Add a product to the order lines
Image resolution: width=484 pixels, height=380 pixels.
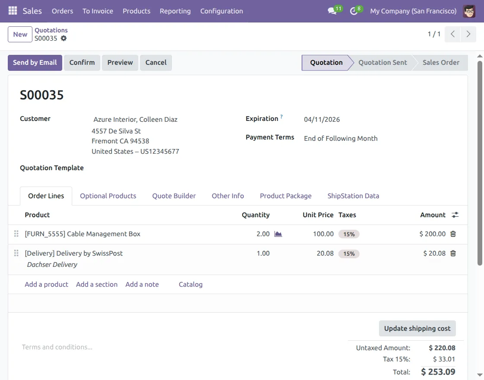[x=46, y=284]
